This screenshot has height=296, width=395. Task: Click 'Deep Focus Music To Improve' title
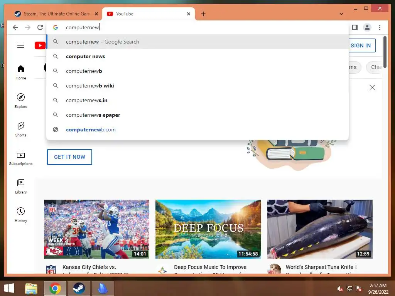tap(210, 267)
